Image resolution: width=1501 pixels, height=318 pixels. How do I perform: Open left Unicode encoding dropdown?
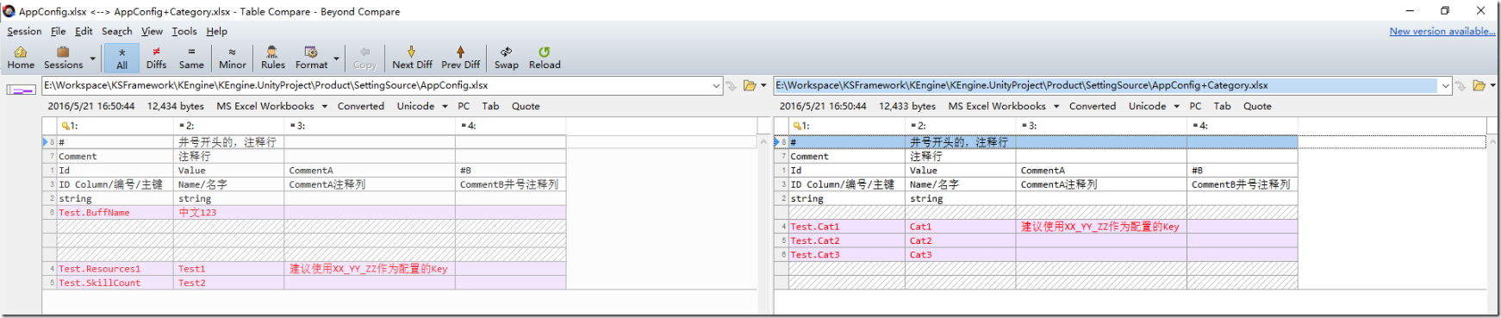[421, 106]
